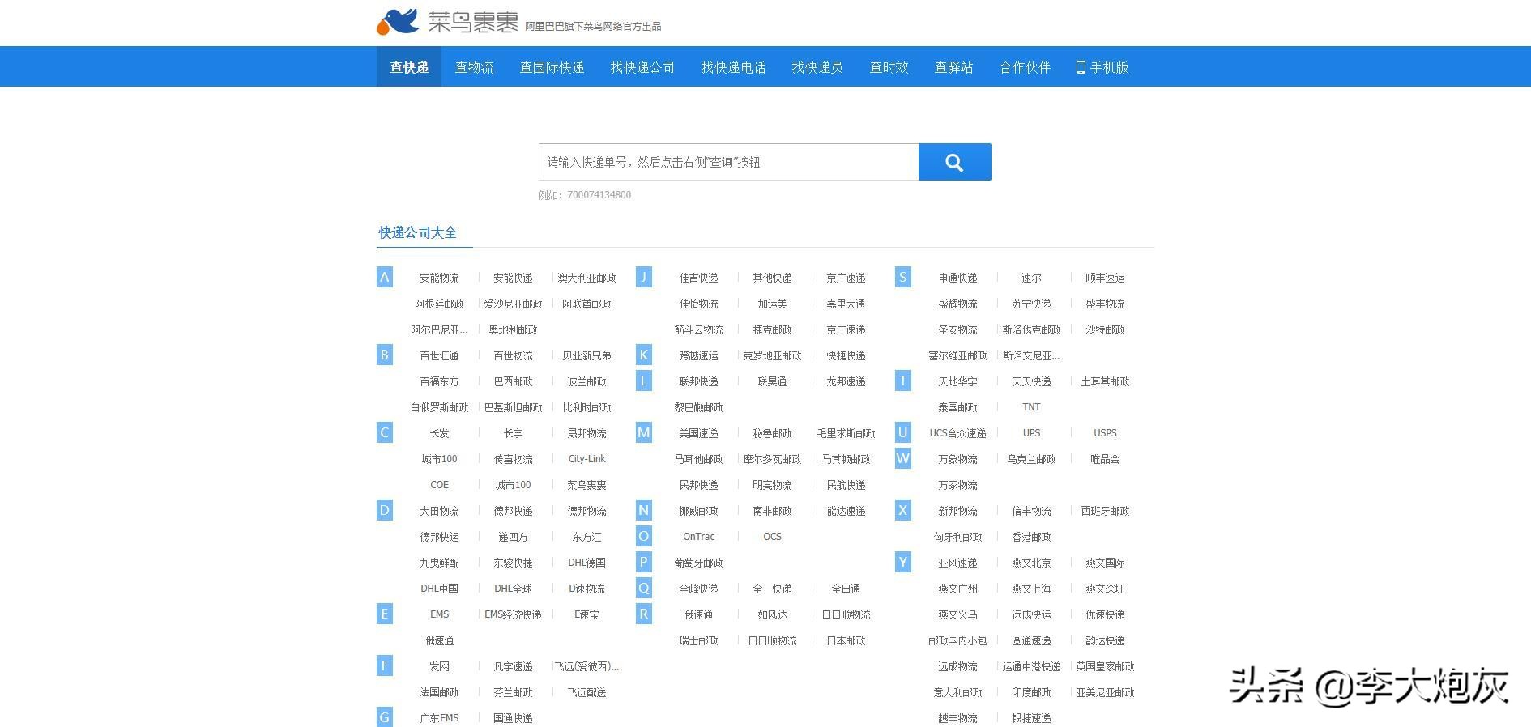The image size is (1531, 727).
Task: Open the 手机版 nav item
Action: coord(1102,67)
